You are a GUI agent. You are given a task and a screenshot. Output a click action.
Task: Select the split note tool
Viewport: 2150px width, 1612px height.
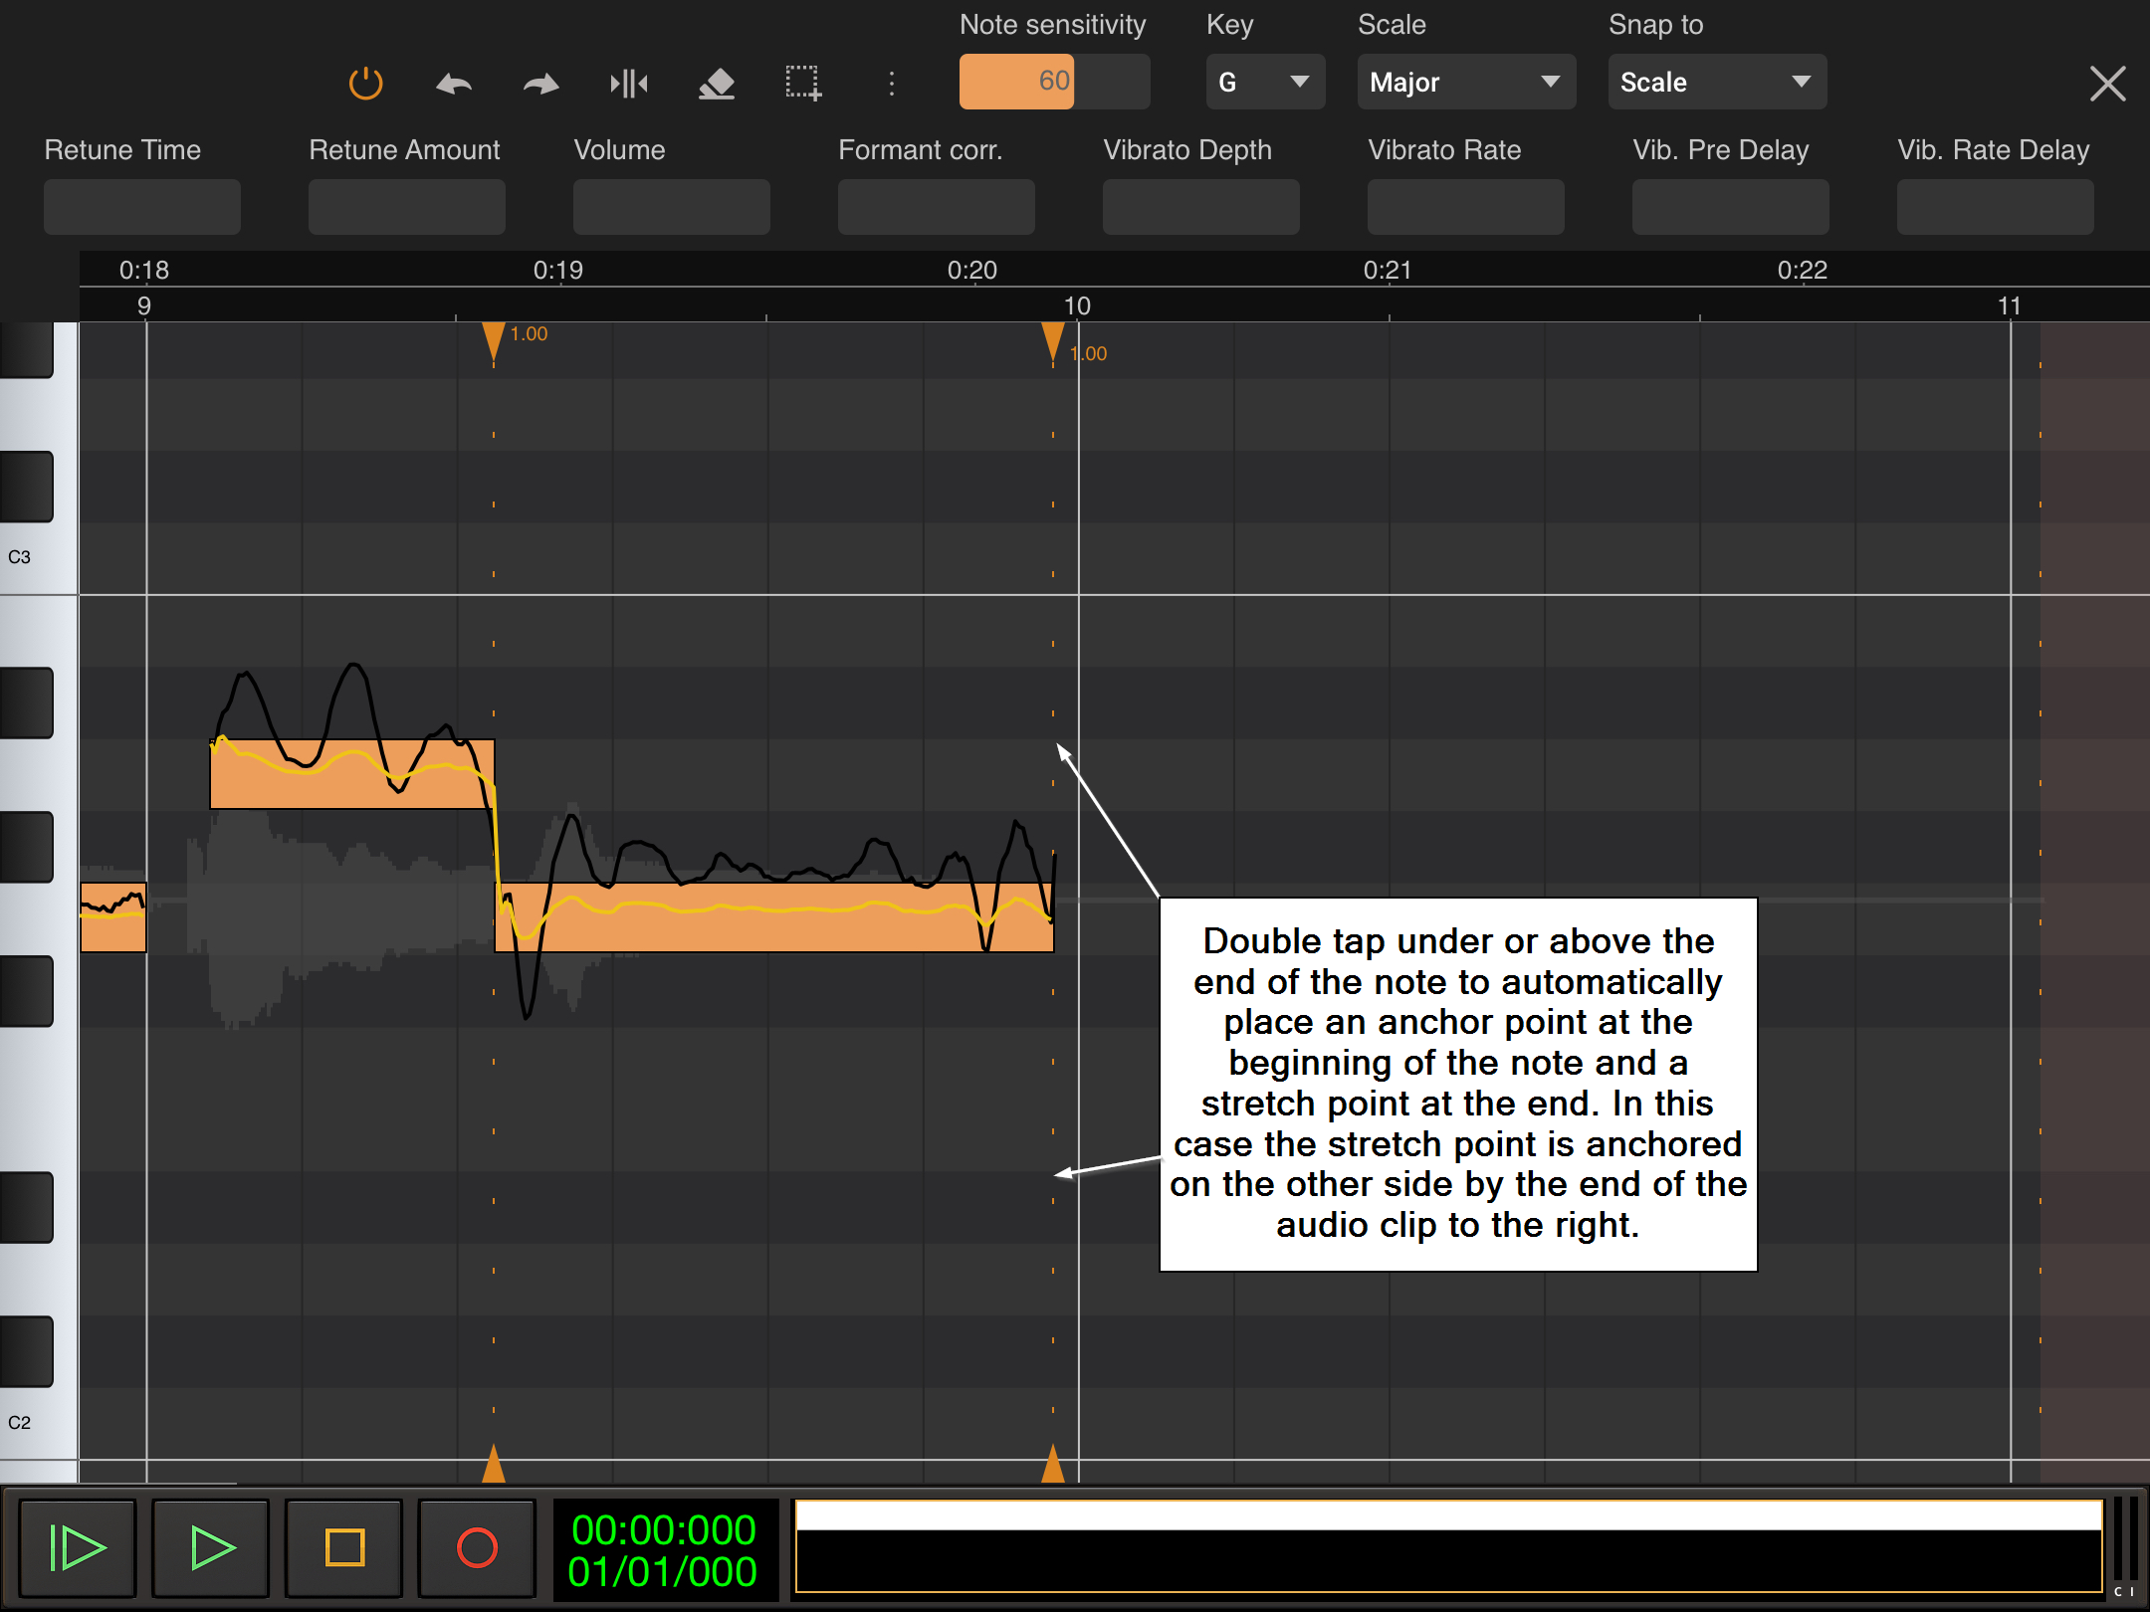[x=628, y=84]
